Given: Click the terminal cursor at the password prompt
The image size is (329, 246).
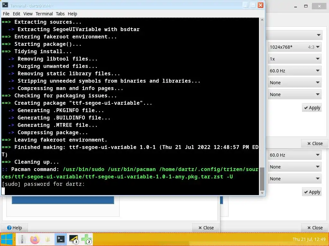Looking at the screenshot, I should click(3, 191).
